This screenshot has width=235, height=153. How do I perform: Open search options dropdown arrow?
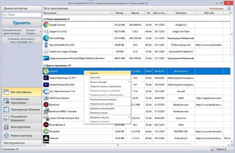pyautogui.click(x=6, y=15)
